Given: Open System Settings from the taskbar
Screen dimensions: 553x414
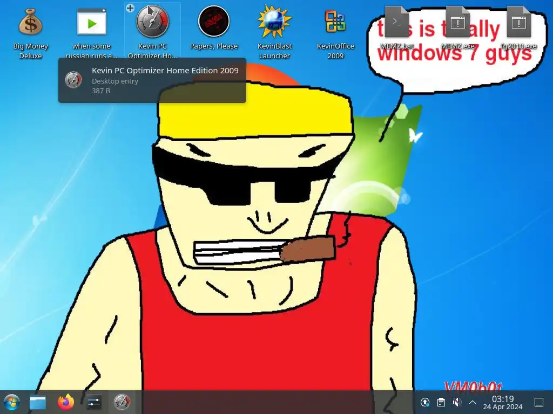Looking at the screenshot, I should (94, 402).
